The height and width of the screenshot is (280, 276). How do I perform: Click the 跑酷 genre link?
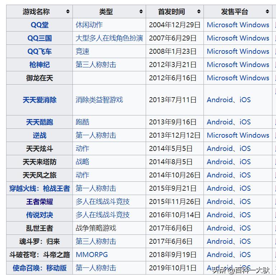pyautogui.click(x=83, y=122)
